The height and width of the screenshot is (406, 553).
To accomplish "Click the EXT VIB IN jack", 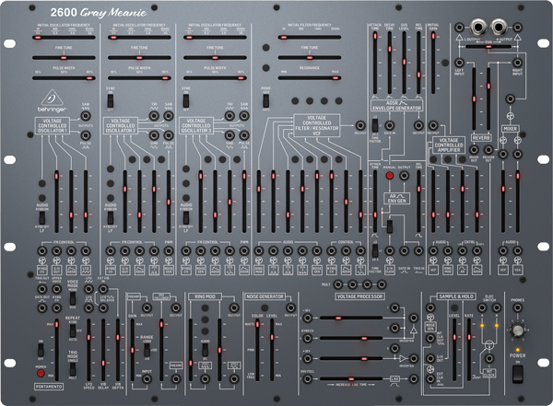I will click(103, 289).
